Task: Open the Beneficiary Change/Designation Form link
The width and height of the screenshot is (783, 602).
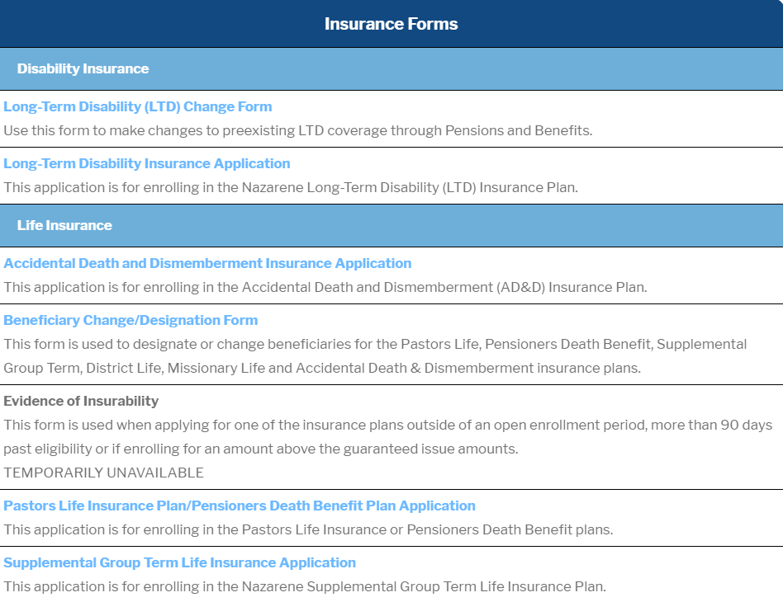Action: tap(130, 320)
